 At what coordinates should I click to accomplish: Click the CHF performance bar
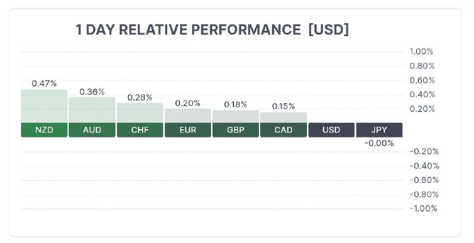(x=140, y=113)
